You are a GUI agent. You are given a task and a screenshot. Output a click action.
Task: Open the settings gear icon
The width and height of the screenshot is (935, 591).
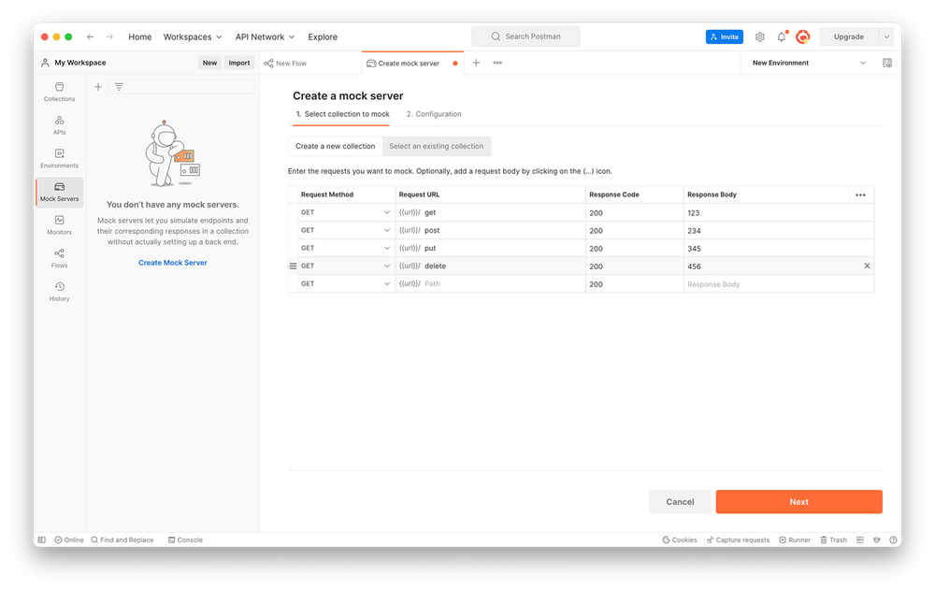pos(759,36)
